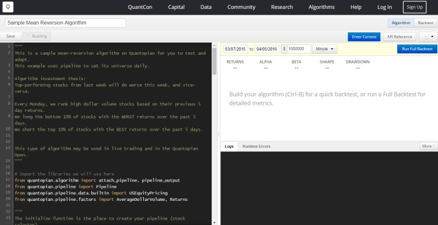Click the Quantopian Q logo icon
The width and height of the screenshot is (438, 225).
tap(8, 7)
